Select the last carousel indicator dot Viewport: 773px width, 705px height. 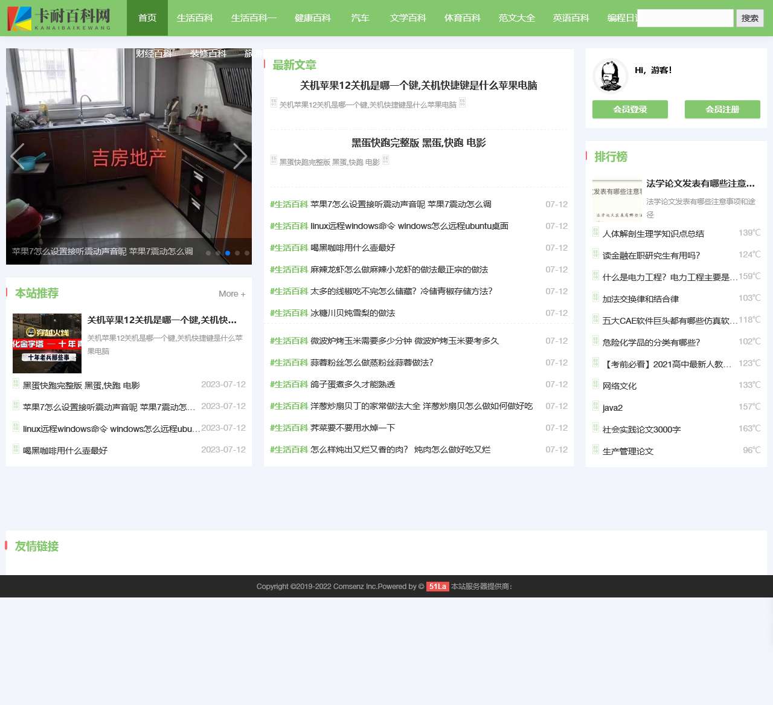pyautogui.click(x=246, y=253)
